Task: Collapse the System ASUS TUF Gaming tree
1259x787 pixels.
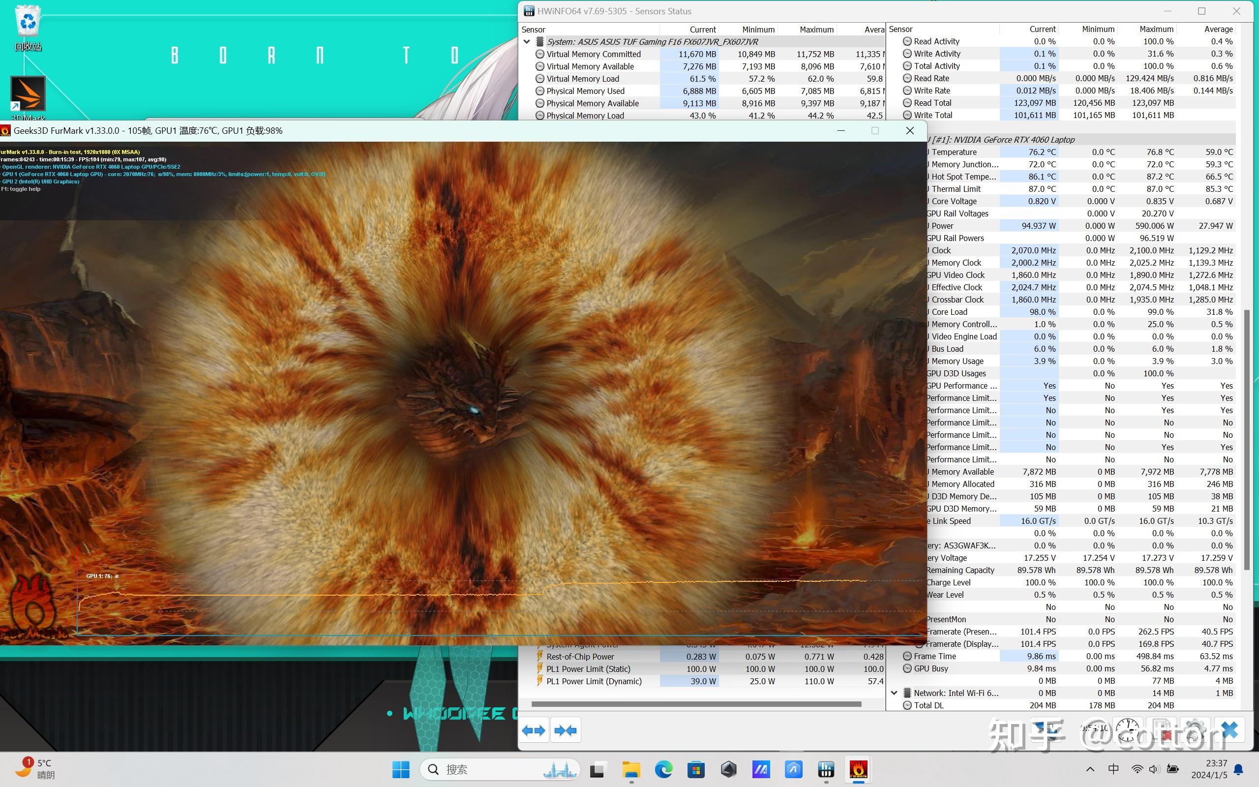Action: [x=528, y=41]
